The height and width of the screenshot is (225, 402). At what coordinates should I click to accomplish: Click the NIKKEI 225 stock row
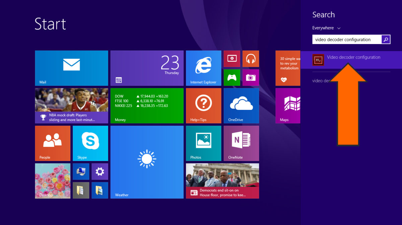[x=141, y=105]
